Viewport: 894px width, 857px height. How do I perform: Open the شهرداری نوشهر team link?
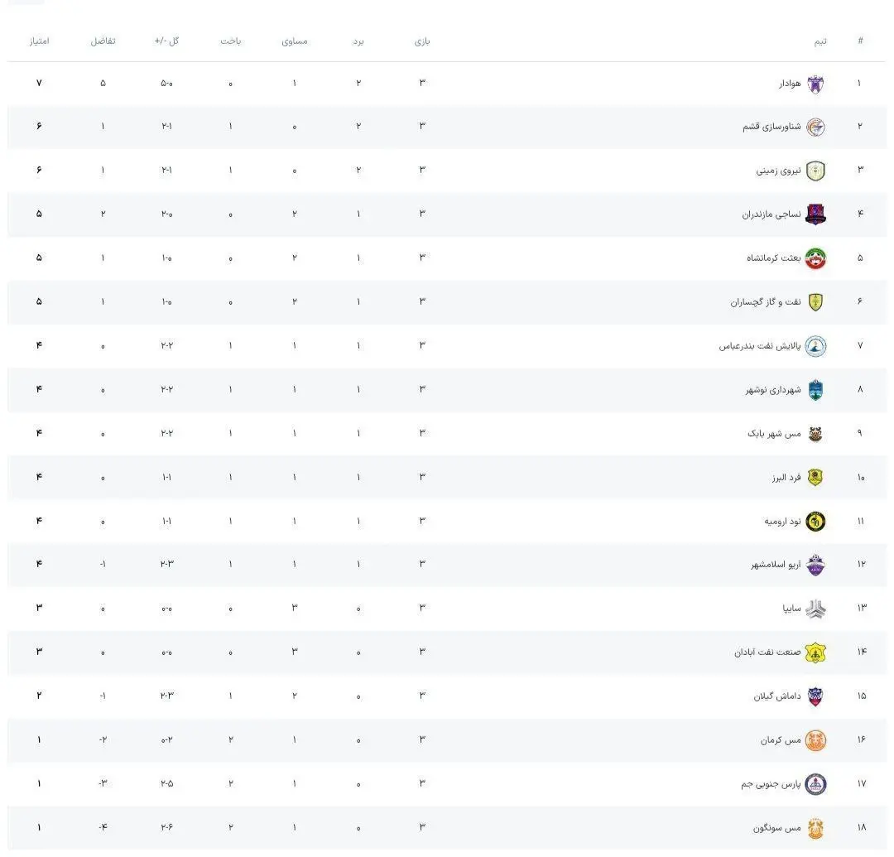(773, 390)
